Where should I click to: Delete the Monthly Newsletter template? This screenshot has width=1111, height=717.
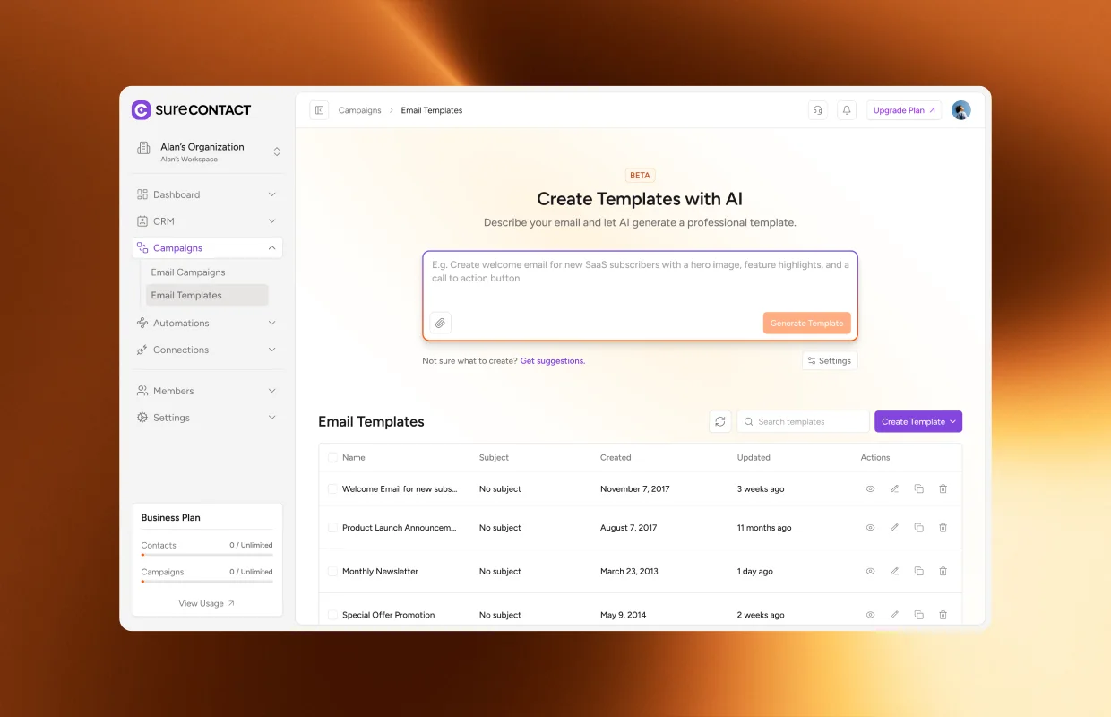click(x=943, y=571)
